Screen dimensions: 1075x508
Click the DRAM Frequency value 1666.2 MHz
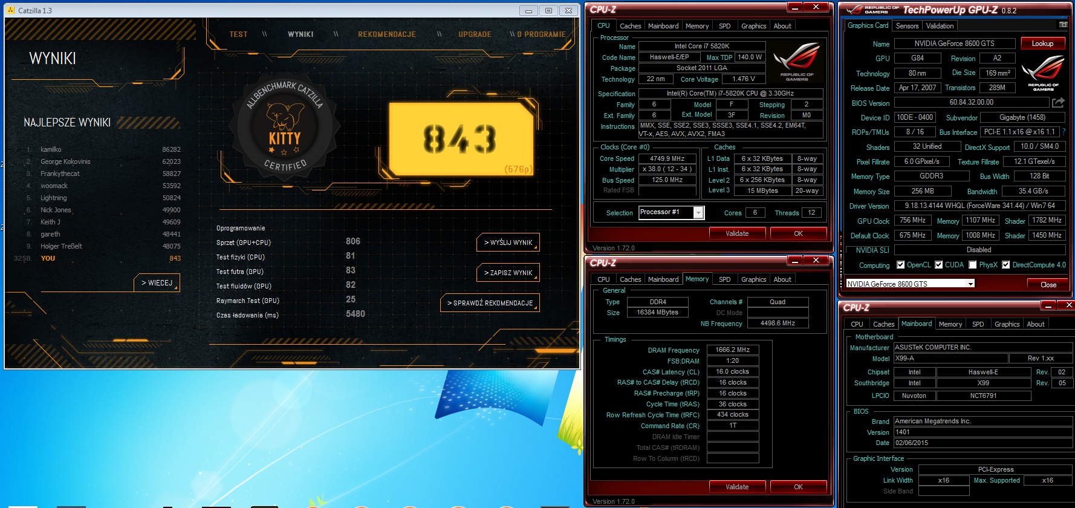[732, 350]
